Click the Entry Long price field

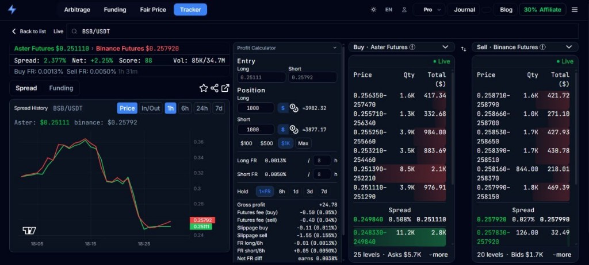[x=262, y=77]
